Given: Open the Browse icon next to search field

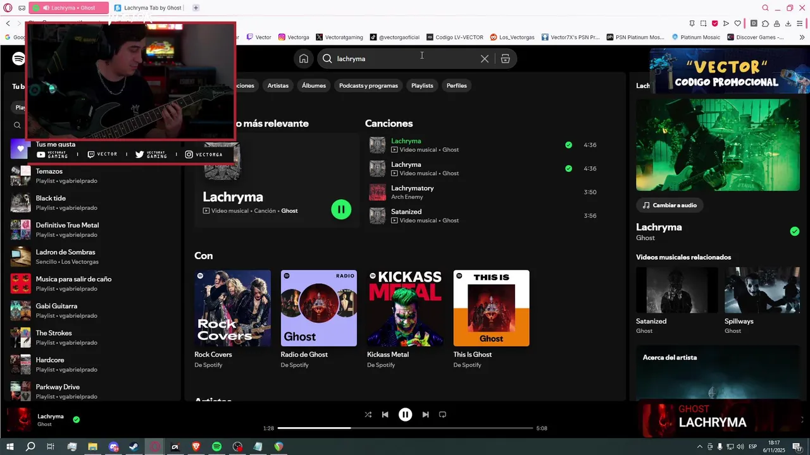Looking at the screenshot, I should [x=505, y=59].
